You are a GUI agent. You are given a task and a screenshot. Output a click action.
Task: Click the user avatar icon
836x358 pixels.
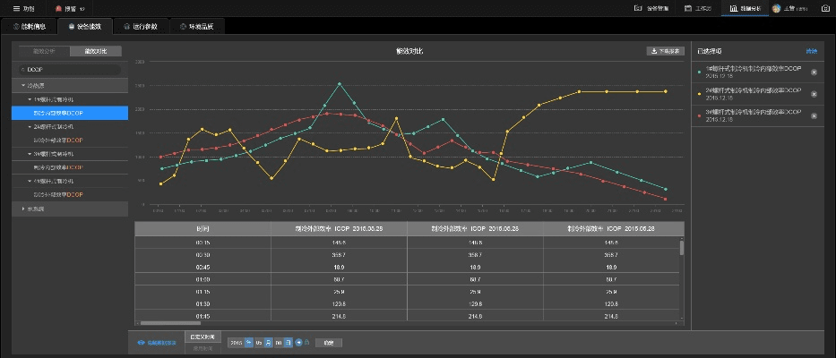pyautogui.click(x=776, y=8)
